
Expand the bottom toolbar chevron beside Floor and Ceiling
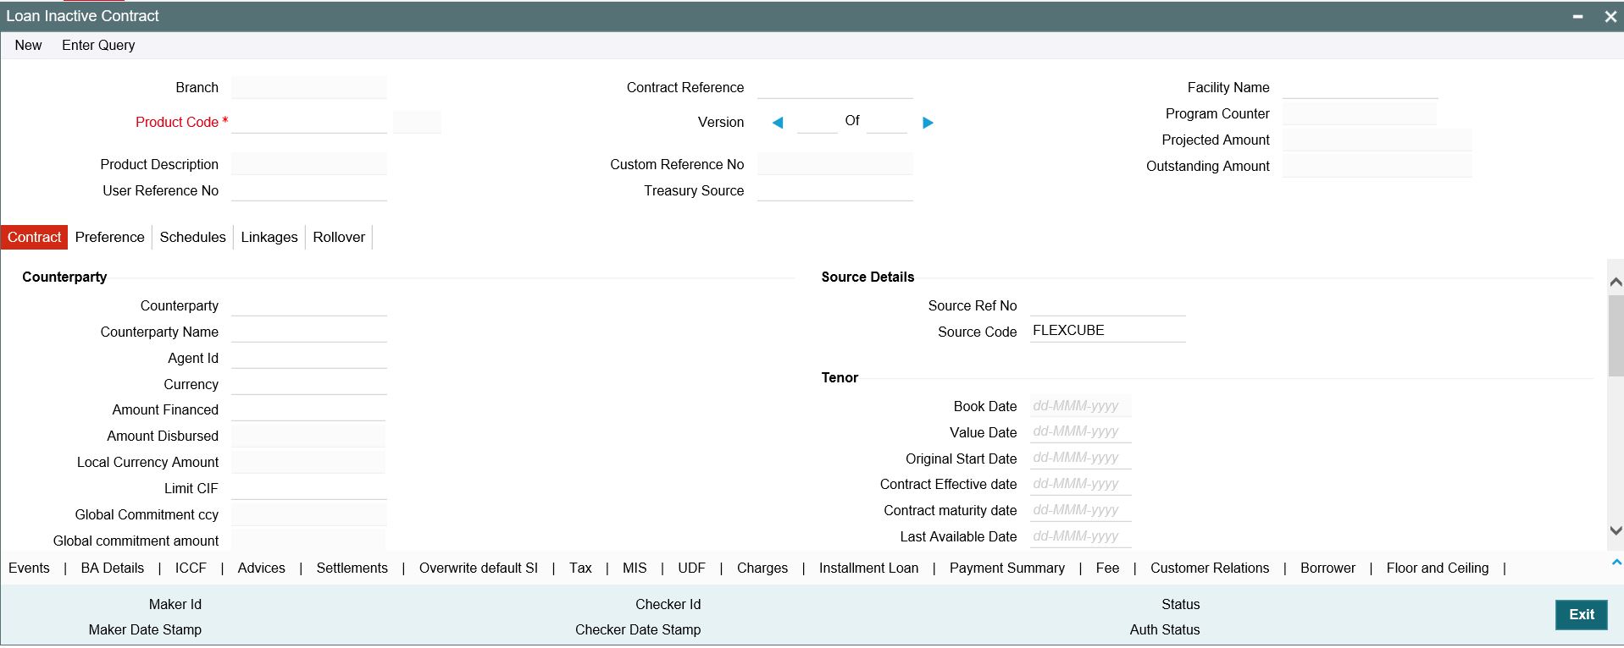[x=1616, y=562]
